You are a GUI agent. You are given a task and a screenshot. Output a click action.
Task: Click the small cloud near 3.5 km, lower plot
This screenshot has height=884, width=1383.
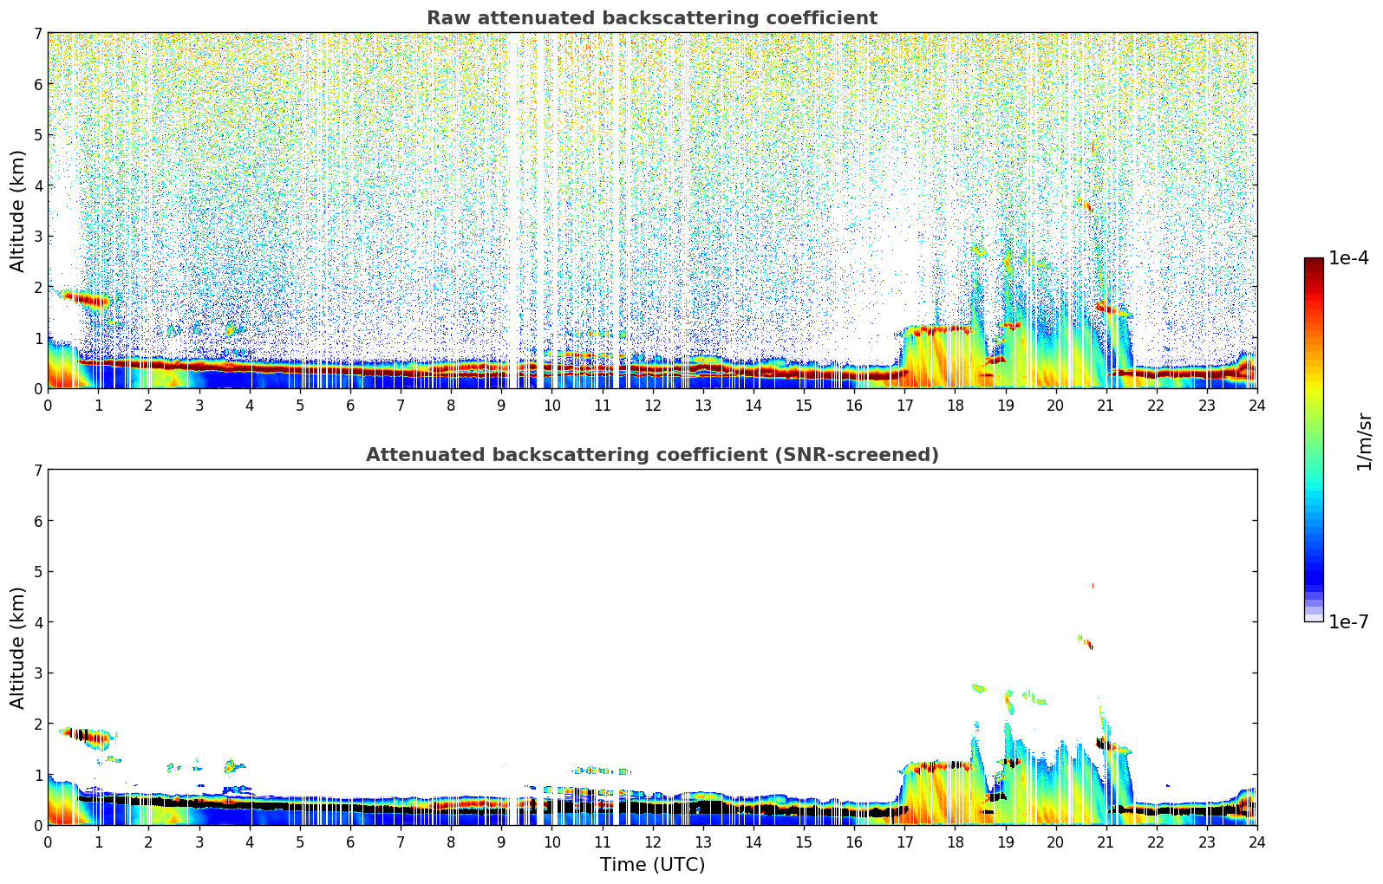click(x=1086, y=642)
